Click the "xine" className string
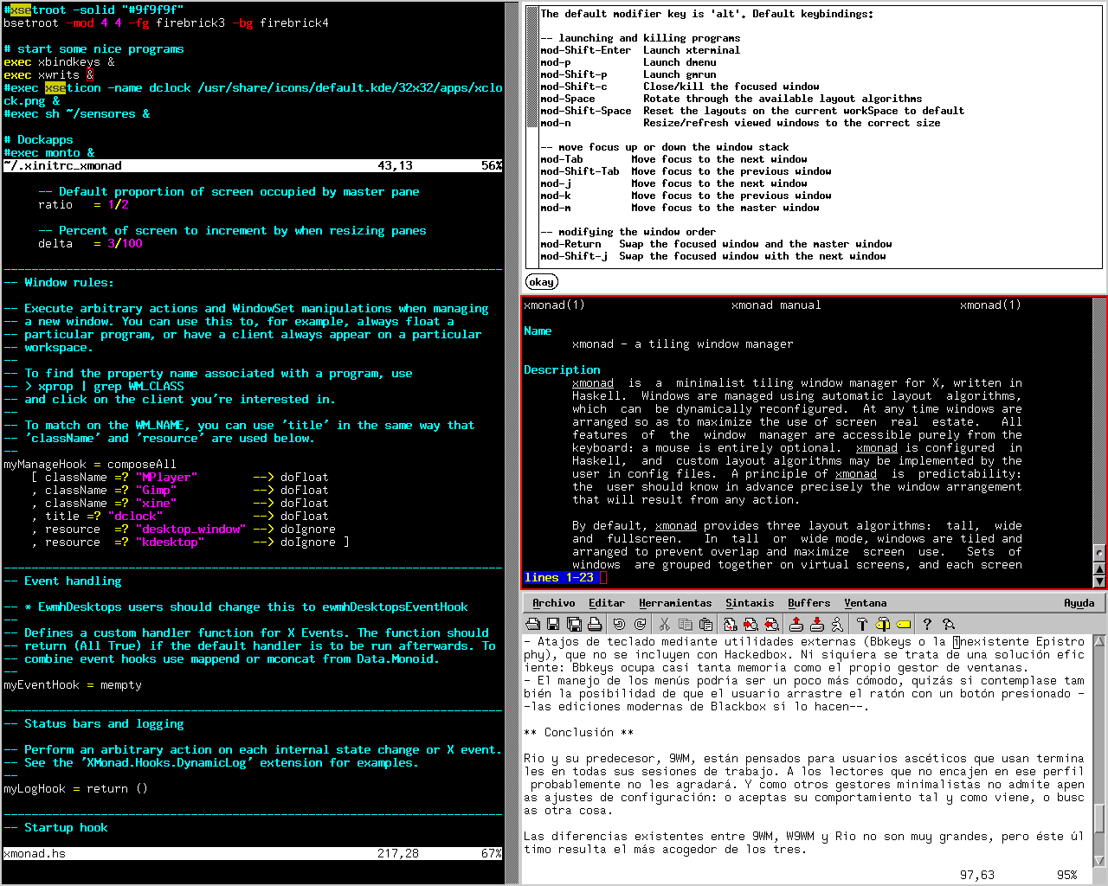Screen dimensions: 1108x886 click(156, 504)
